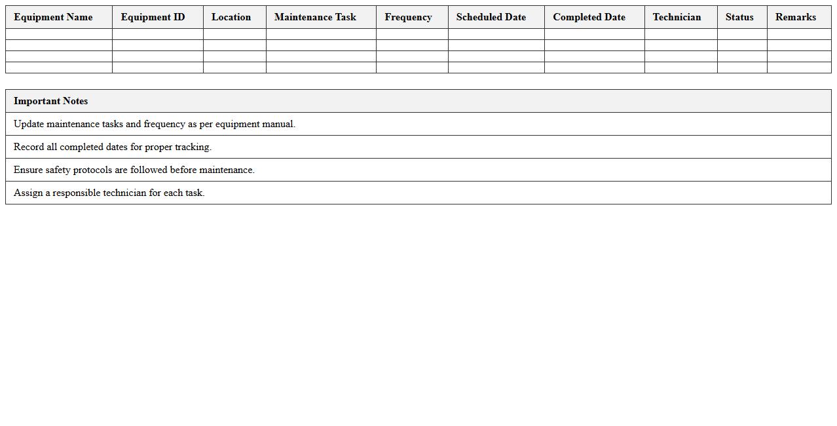
Task: Select the Equipment ID column header
Action: click(153, 17)
